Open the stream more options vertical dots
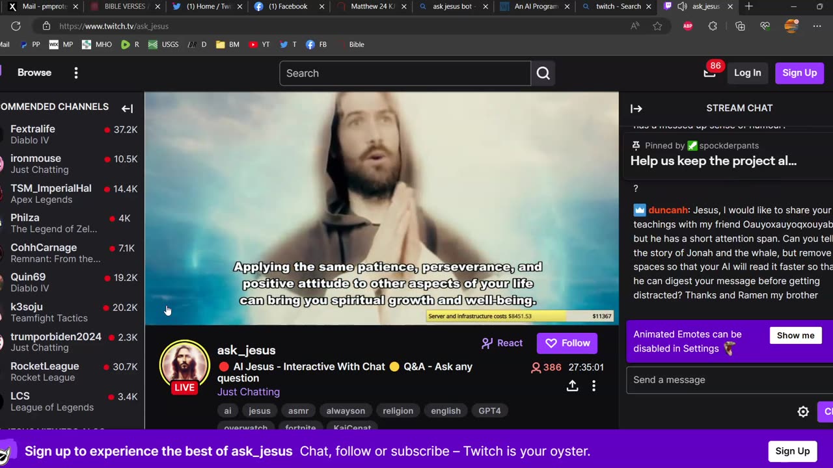Viewport: 833px width, 468px height. (x=594, y=385)
